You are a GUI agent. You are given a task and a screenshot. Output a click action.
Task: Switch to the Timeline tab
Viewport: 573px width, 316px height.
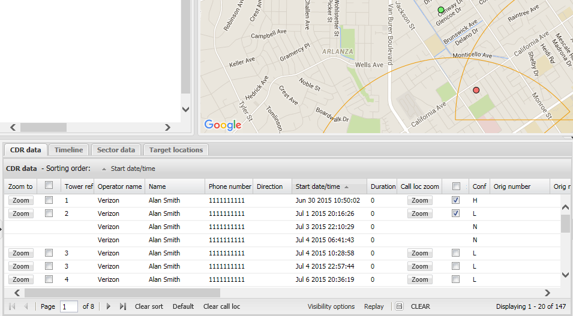tap(68, 150)
